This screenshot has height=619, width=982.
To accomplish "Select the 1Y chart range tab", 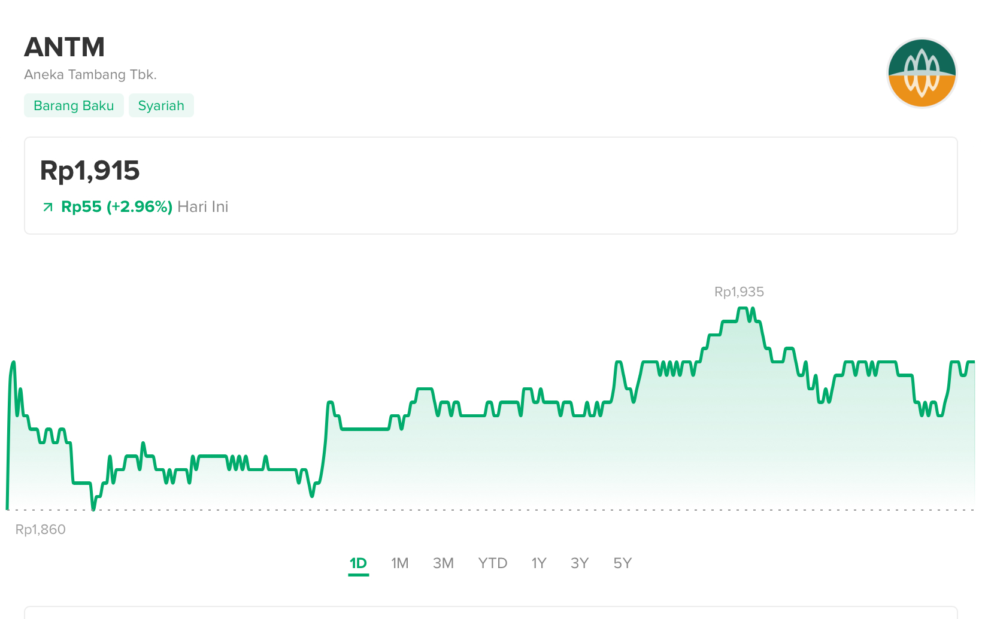I will 538,563.
